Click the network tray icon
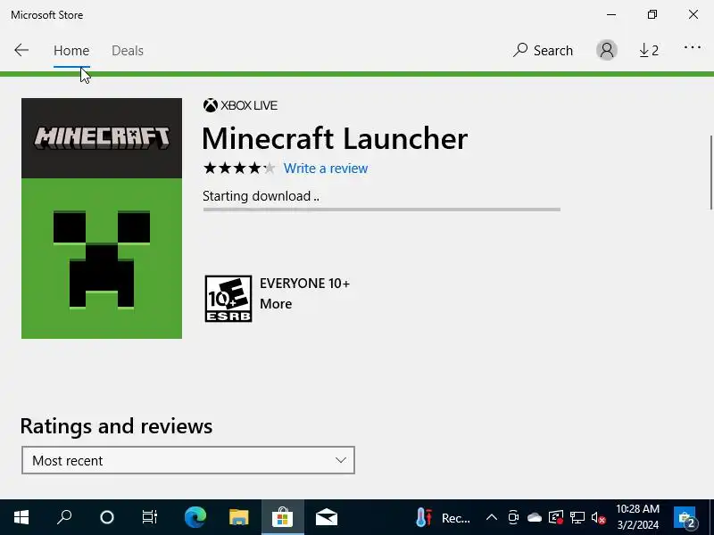 click(577, 517)
